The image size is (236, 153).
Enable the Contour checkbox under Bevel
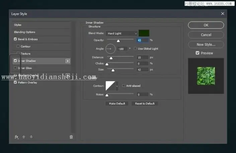click(18, 46)
